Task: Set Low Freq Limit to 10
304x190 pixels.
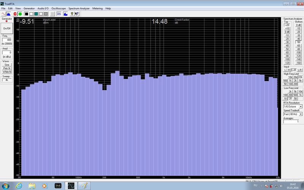Action: (285, 98)
